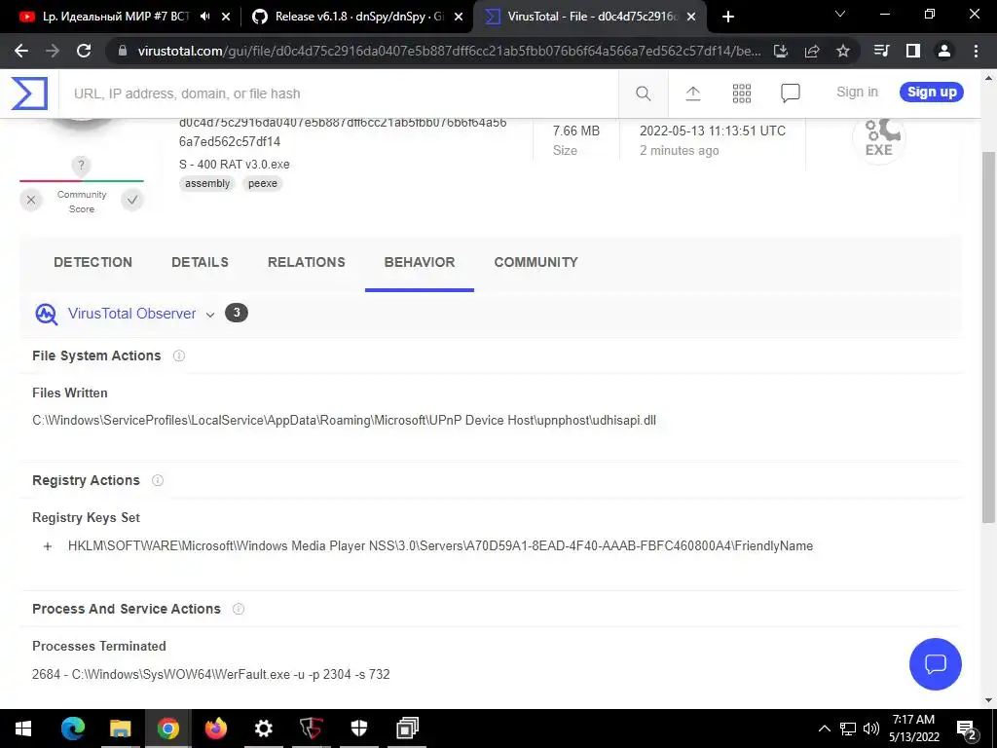Image resolution: width=997 pixels, height=748 pixels.
Task: Open the Chrome profile icon
Action: [x=944, y=51]
